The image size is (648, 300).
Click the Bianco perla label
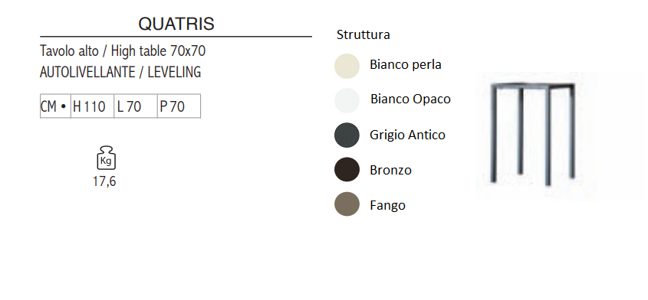[406, 65]
